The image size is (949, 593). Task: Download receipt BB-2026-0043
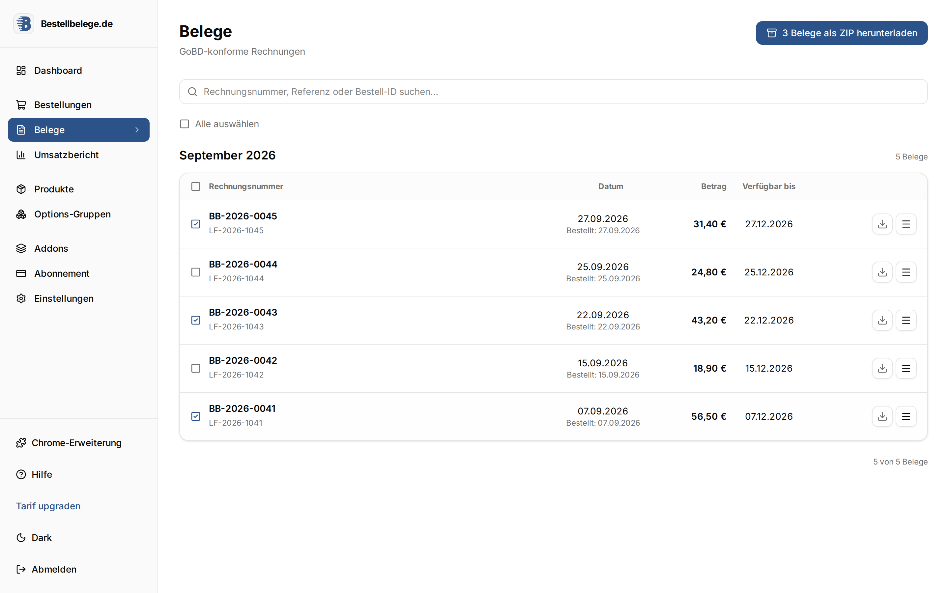click(882, 320)
